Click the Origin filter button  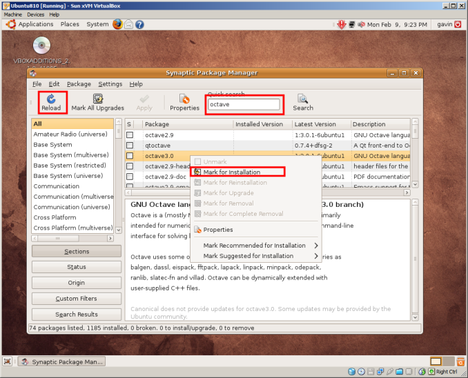(77, 283)
